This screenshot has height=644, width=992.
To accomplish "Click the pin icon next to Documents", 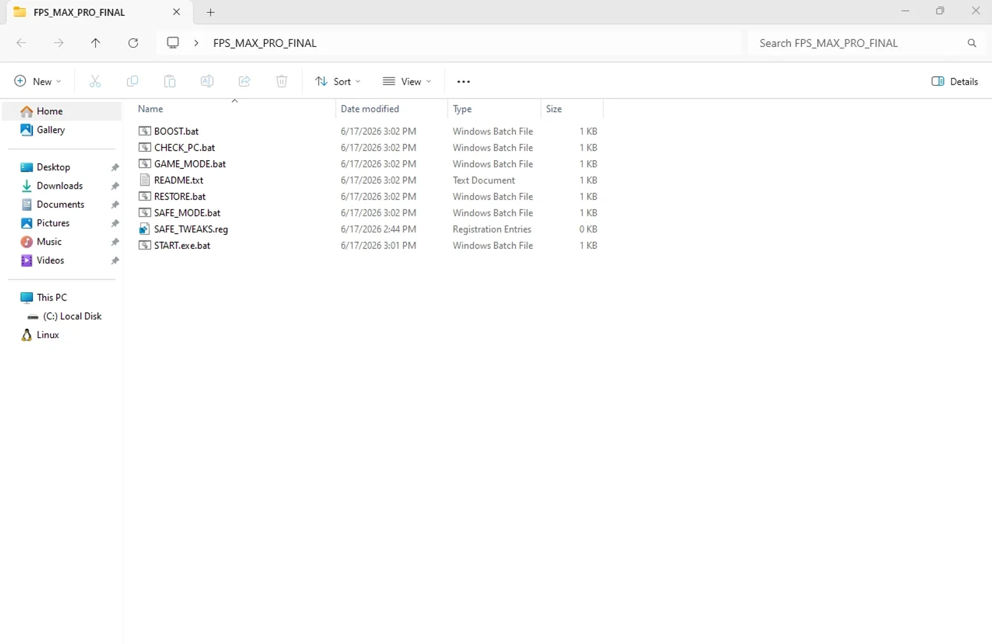I will (x=115, y=205).
